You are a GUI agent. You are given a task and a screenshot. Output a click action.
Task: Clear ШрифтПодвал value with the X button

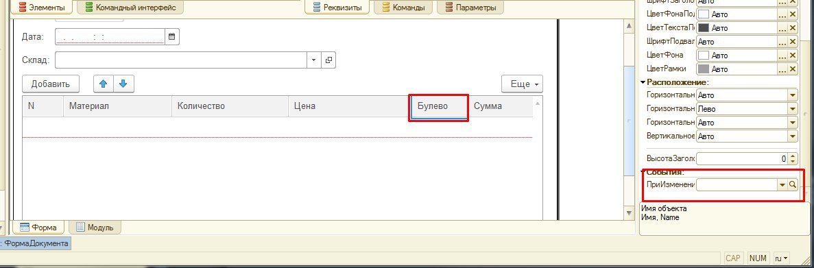pyautogui.click(x=793, y=42)
